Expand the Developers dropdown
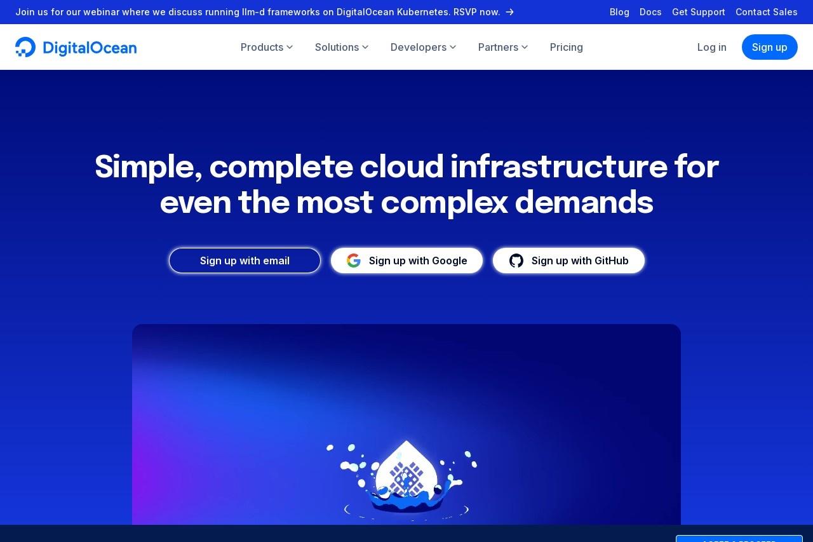Viewport: 813px width, 542px height. tap(423, 47)
